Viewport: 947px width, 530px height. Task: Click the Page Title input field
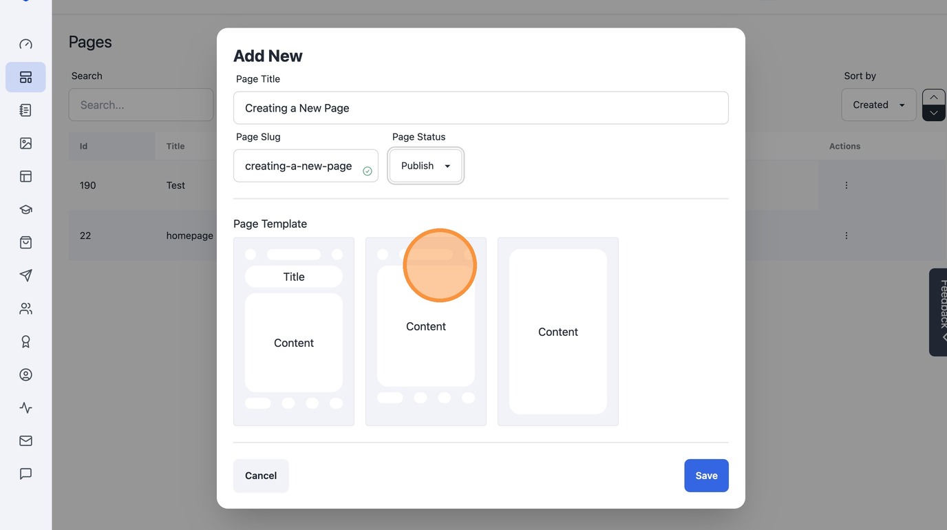click(481, 108)
